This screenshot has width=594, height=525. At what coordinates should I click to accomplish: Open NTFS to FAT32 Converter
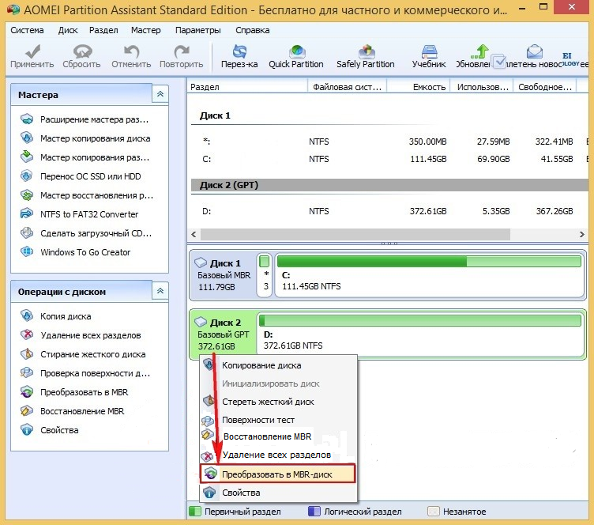point(79,214)
